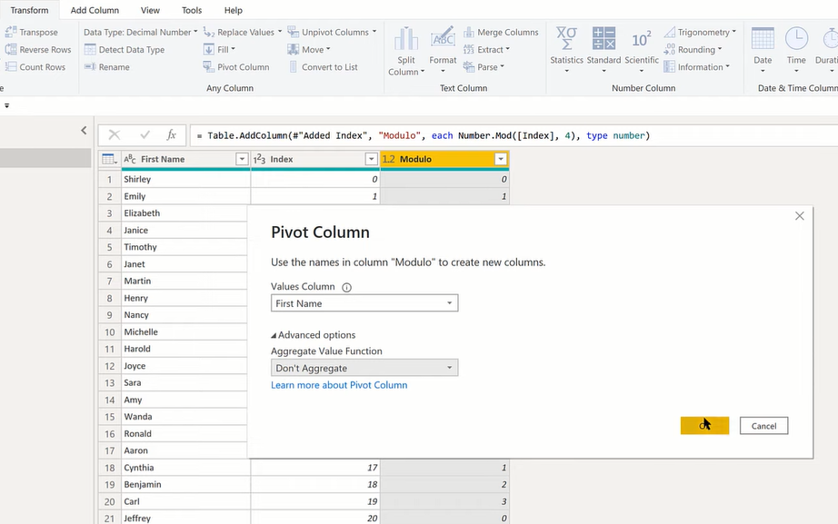Select the Emily cell

tap(186, 196)
